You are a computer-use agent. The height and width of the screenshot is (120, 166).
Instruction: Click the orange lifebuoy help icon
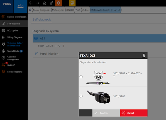click(59, 3)
